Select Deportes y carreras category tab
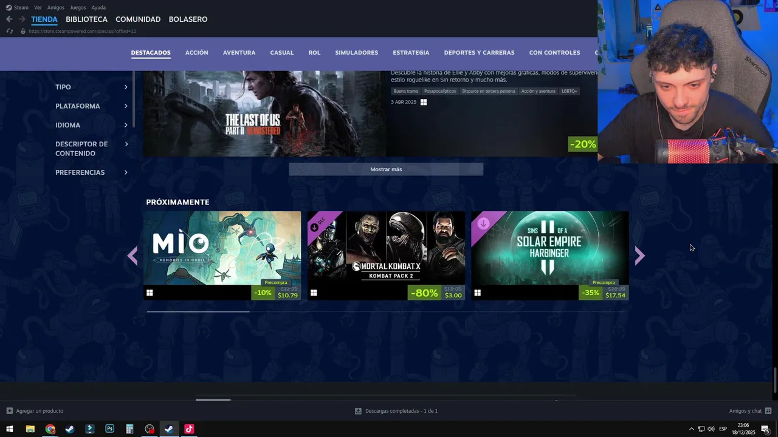The image size is (778, 437). coord(479,53)
